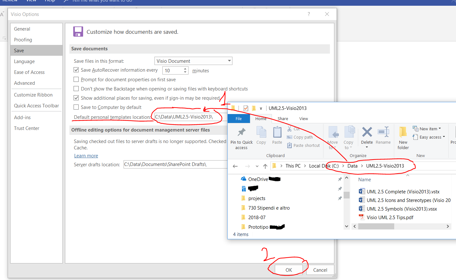Toggle Save AutoRecover information checkbox
Screen dimensions: 456x280
[x=76, y=70]
